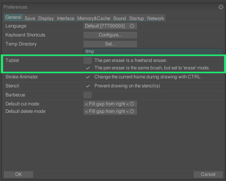Click Configure... for Keyboard Shortcuts
Image resolution: width=226 pixels, height=181 pixels.
(110, 35)
